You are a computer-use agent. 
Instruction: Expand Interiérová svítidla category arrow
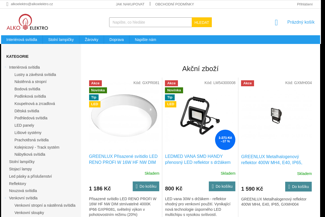[x=5, y=67]
